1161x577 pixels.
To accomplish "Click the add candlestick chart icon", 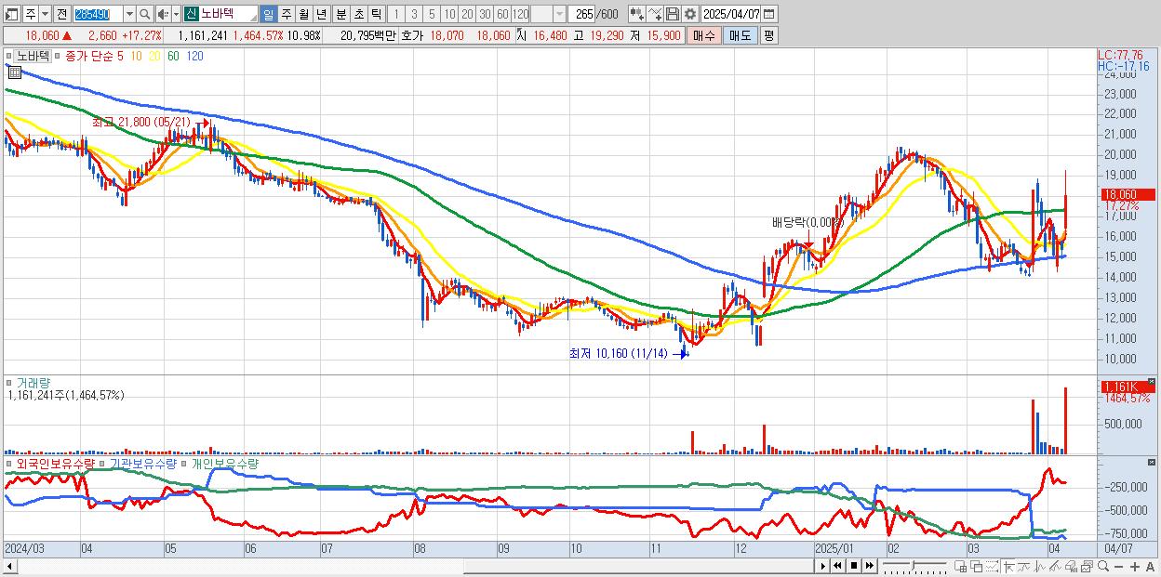I will pos(637,14).
